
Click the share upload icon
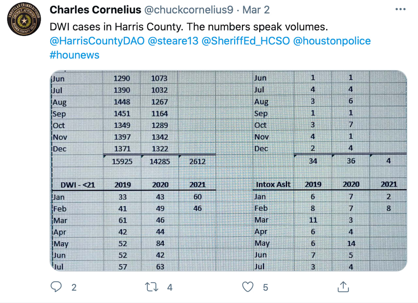point(343,287)
